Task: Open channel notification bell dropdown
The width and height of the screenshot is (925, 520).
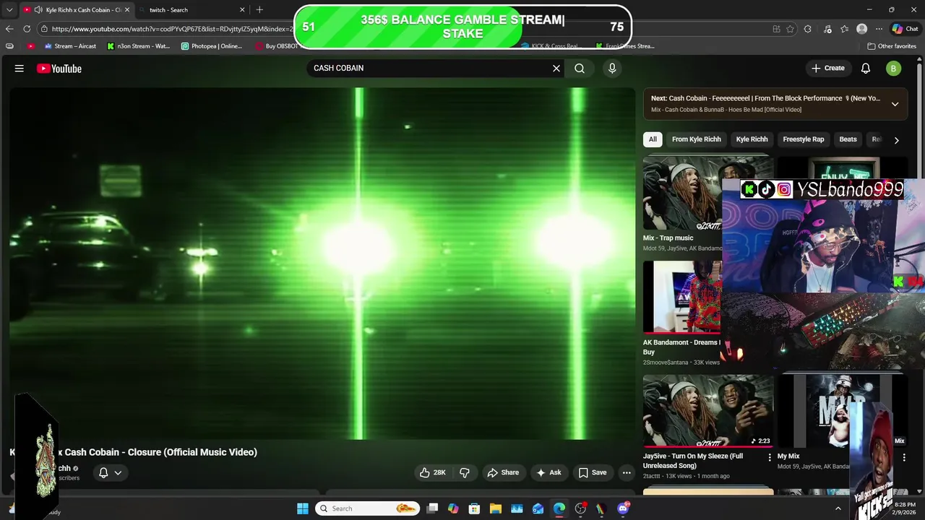Action: (110, 472)
